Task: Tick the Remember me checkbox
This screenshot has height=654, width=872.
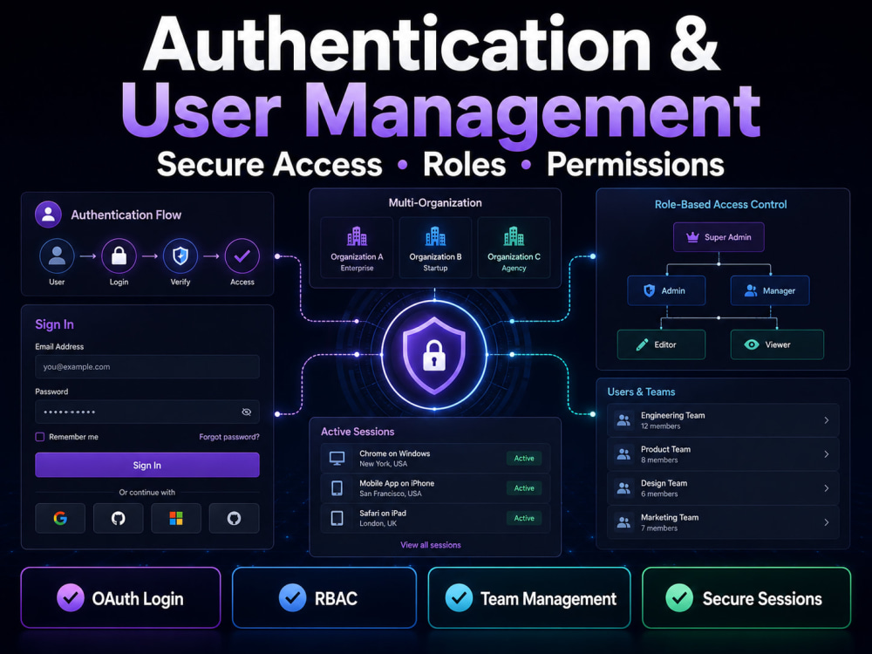Action: [40, 437]
